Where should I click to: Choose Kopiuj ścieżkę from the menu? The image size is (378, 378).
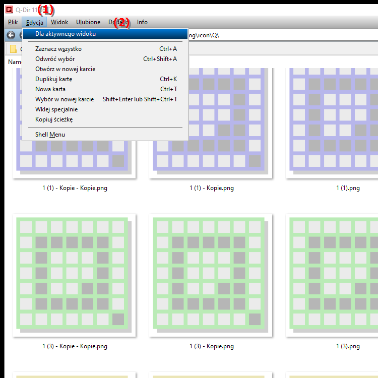[x=105, y=119]
